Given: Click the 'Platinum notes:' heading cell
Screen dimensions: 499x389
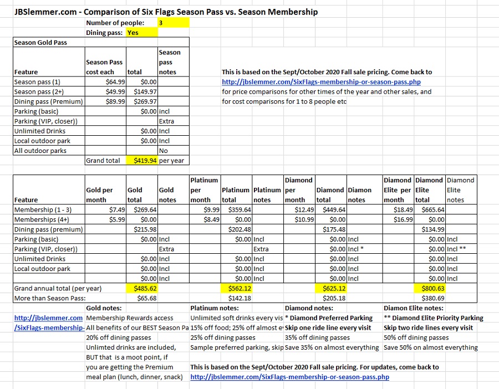Looking at the screenshot, I should [x=215, y=308].
